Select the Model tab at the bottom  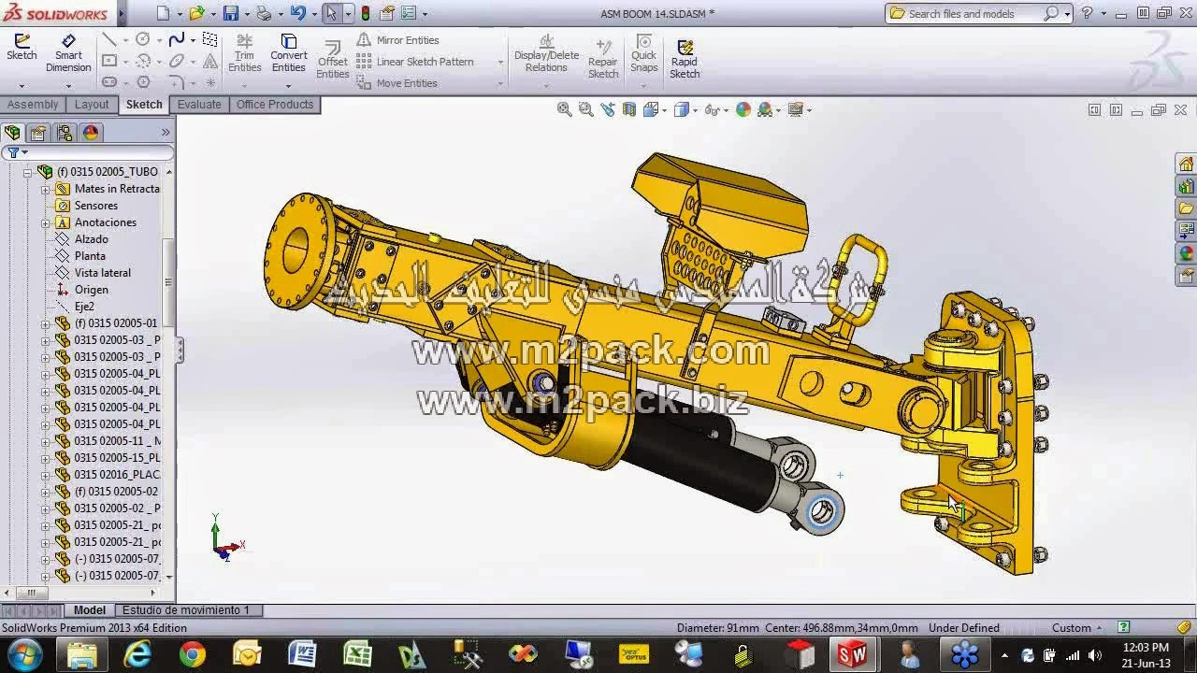coord(90,610)
